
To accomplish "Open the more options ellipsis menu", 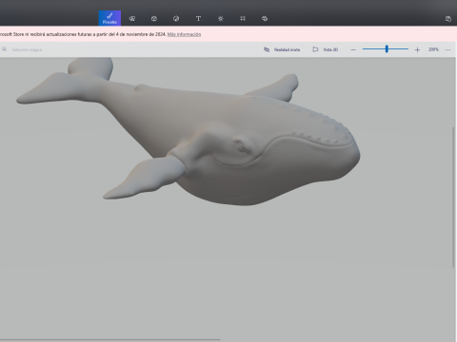I will pos(447,49).
